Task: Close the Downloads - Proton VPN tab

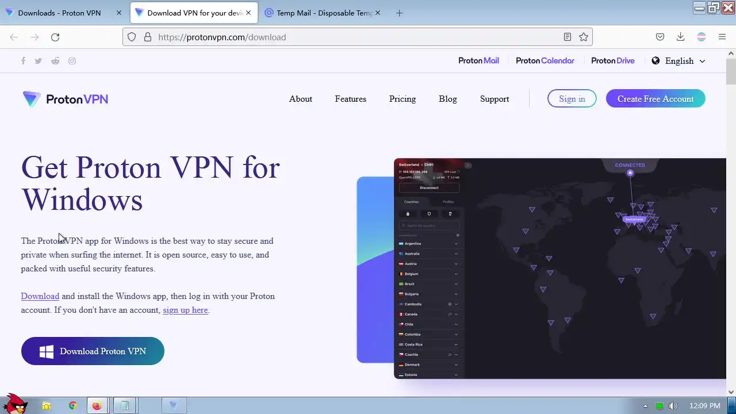Action: 119,13
